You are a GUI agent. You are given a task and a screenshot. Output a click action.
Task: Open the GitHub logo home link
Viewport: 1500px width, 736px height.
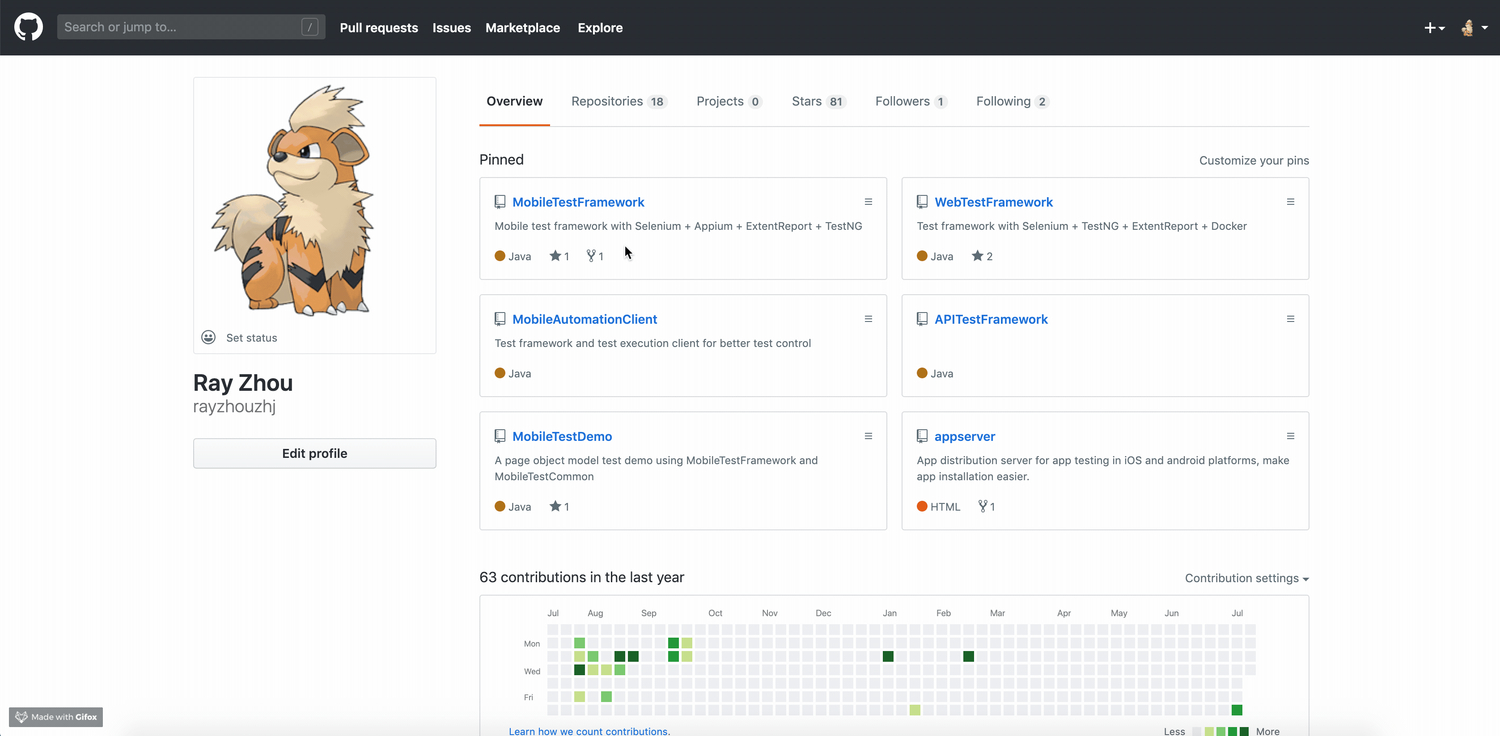point(28,27)
